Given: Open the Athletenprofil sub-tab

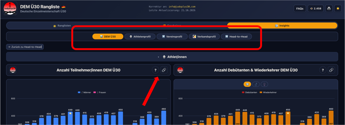Looking at the screenshot, I should [x=140, y=36].
